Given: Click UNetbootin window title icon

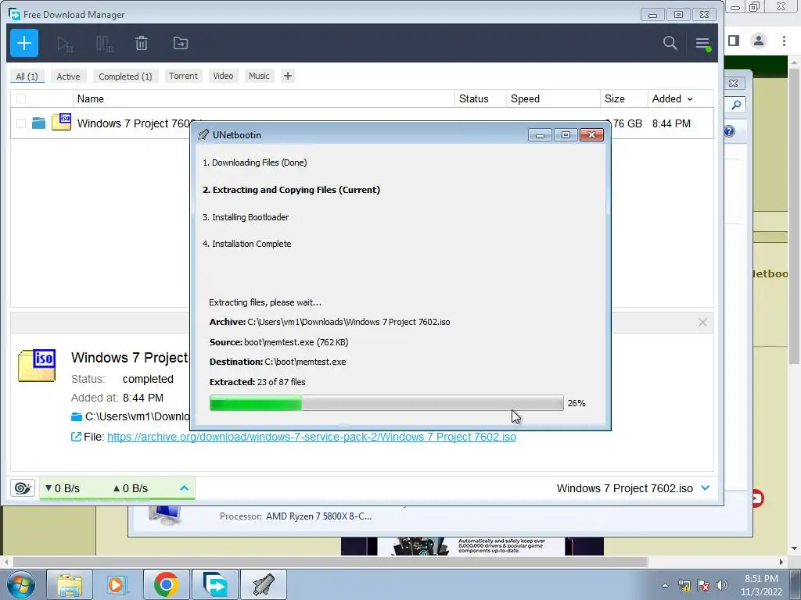Looking at the screenshot, I should tap(203, 134).
